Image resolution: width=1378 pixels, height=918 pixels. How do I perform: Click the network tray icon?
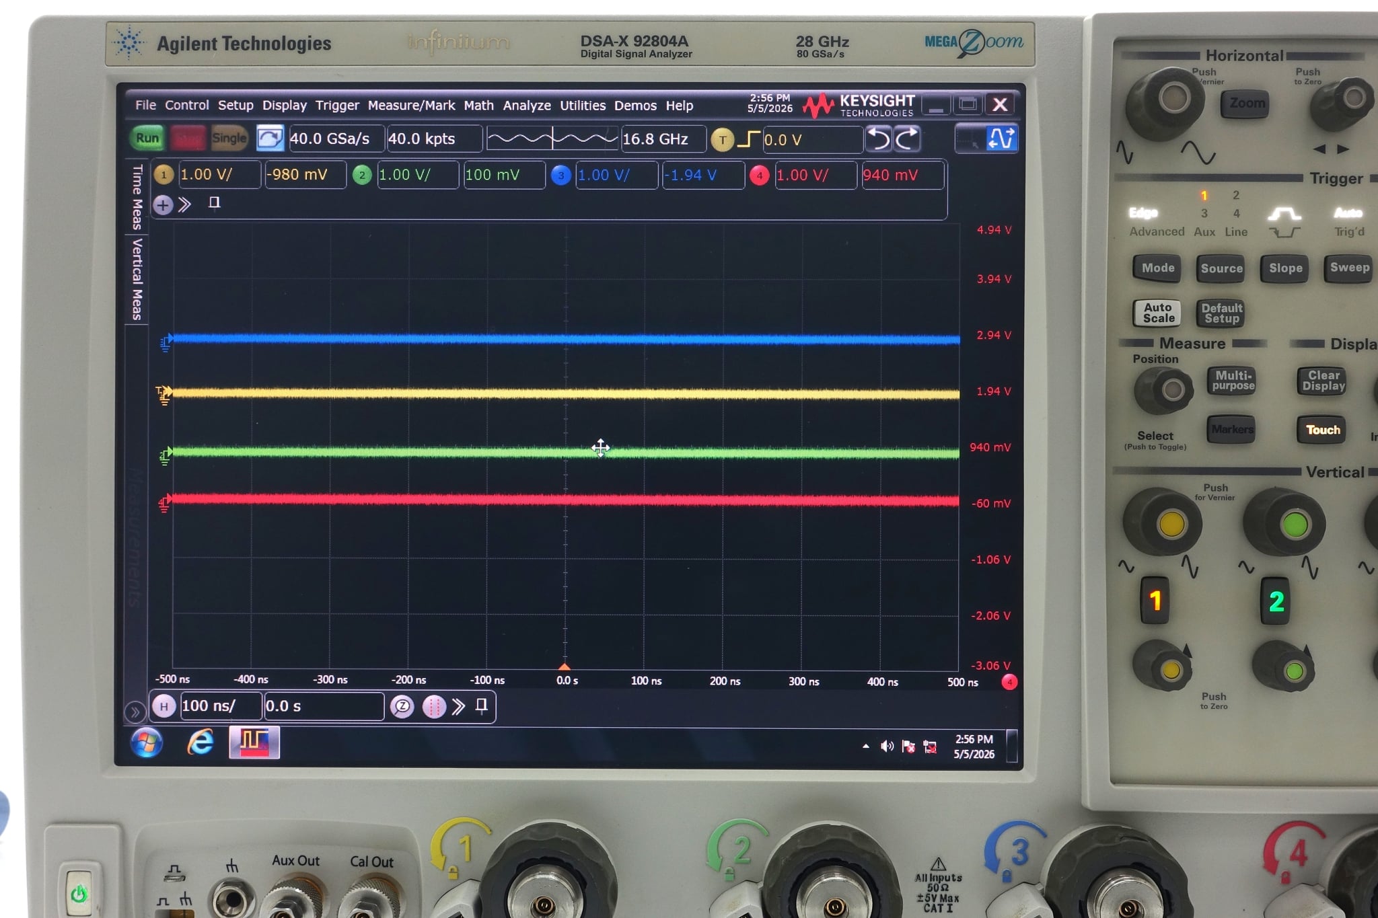point(930,747)
